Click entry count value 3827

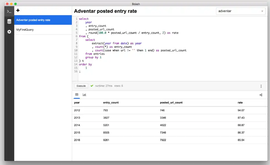coord(106,118)
